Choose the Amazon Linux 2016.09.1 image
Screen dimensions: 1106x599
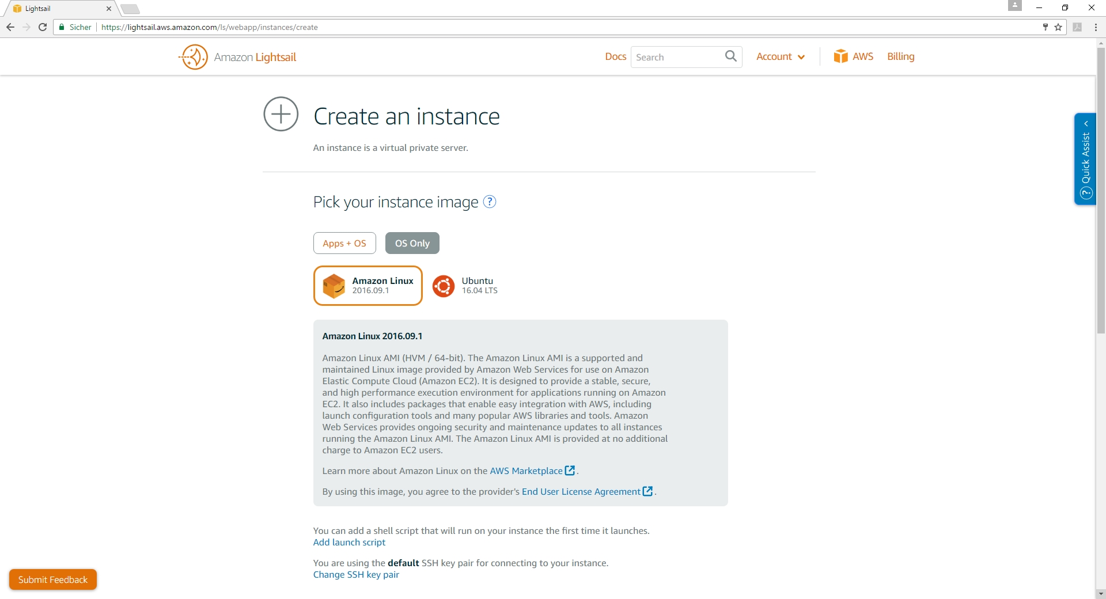click(x=368, y=286)
